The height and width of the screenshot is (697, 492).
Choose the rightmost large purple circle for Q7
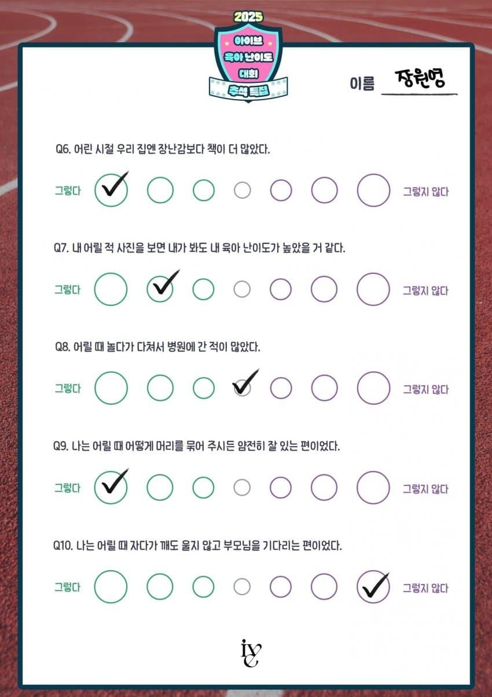373,289
